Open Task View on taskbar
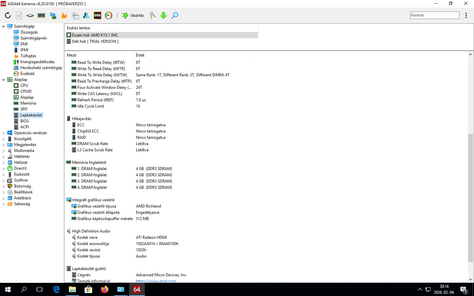Image resolution: width=474 pixels, height=296 pixels. (39, 289)
